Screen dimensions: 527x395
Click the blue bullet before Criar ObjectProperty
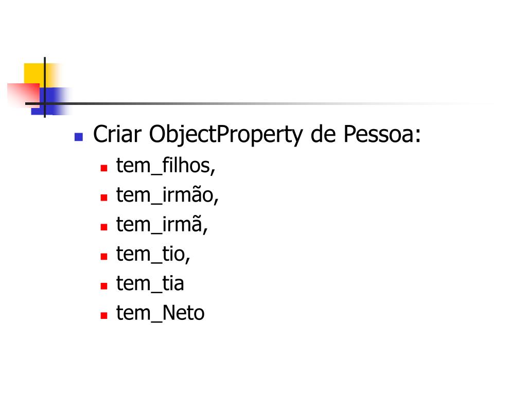(x=78, y=137)
